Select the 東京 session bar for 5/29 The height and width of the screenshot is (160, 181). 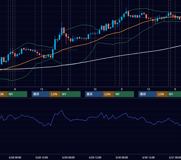pos(94,94)
